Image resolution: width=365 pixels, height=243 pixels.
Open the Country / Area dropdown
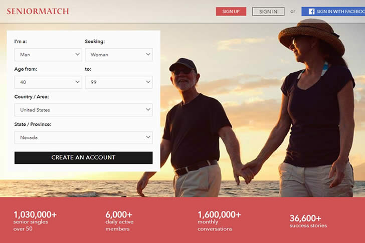(x=84, y=110)
